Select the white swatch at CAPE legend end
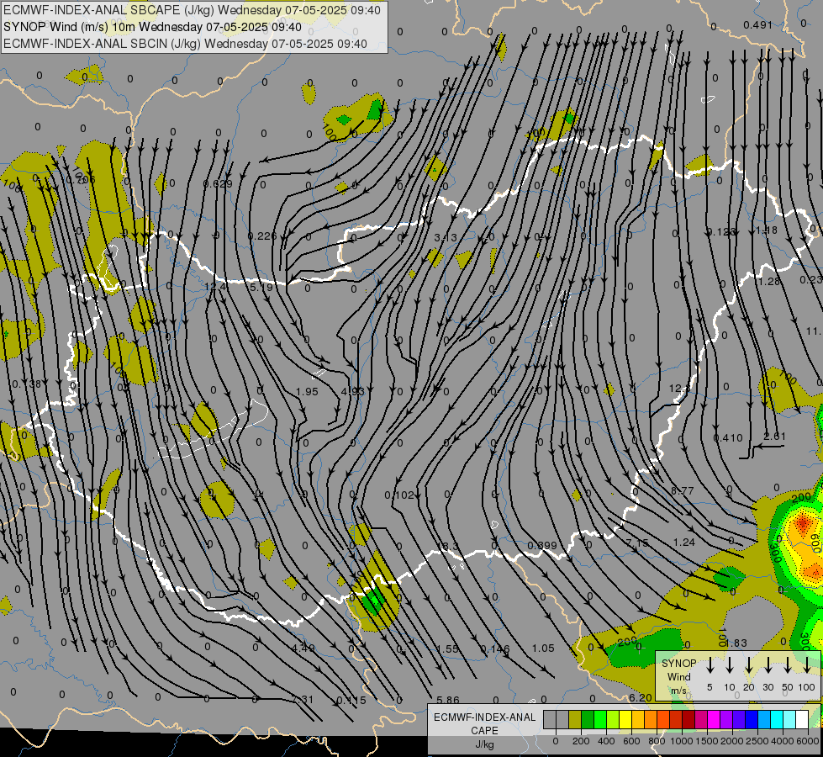The image size is (823, 757). [802, 720]
